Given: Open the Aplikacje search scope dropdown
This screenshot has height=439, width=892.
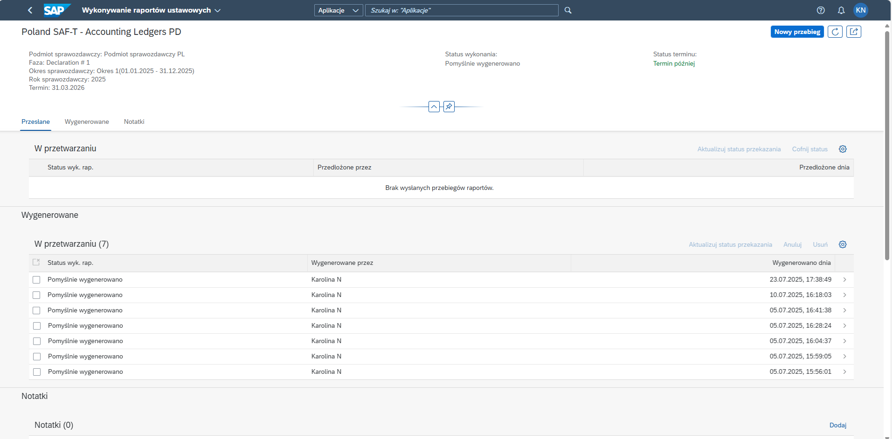Looking at the screenshot, I should click(x=339, y=10).
